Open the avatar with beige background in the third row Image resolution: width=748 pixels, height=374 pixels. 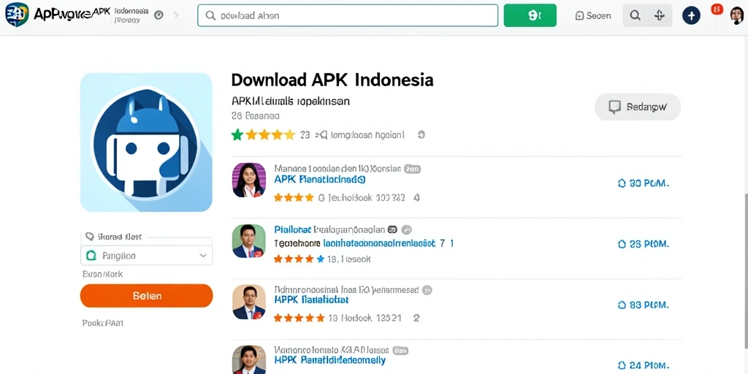[249, 302]
